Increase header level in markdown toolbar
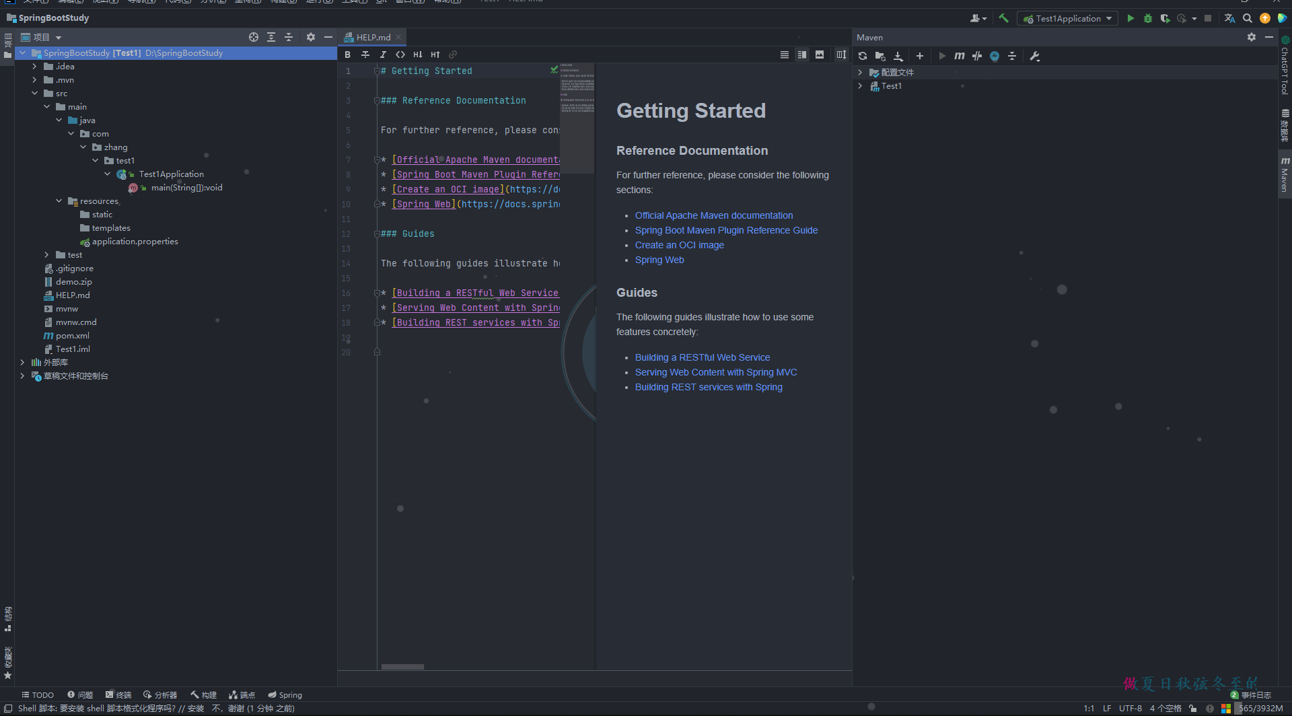1292x716 pixels. tap(435, 55)
